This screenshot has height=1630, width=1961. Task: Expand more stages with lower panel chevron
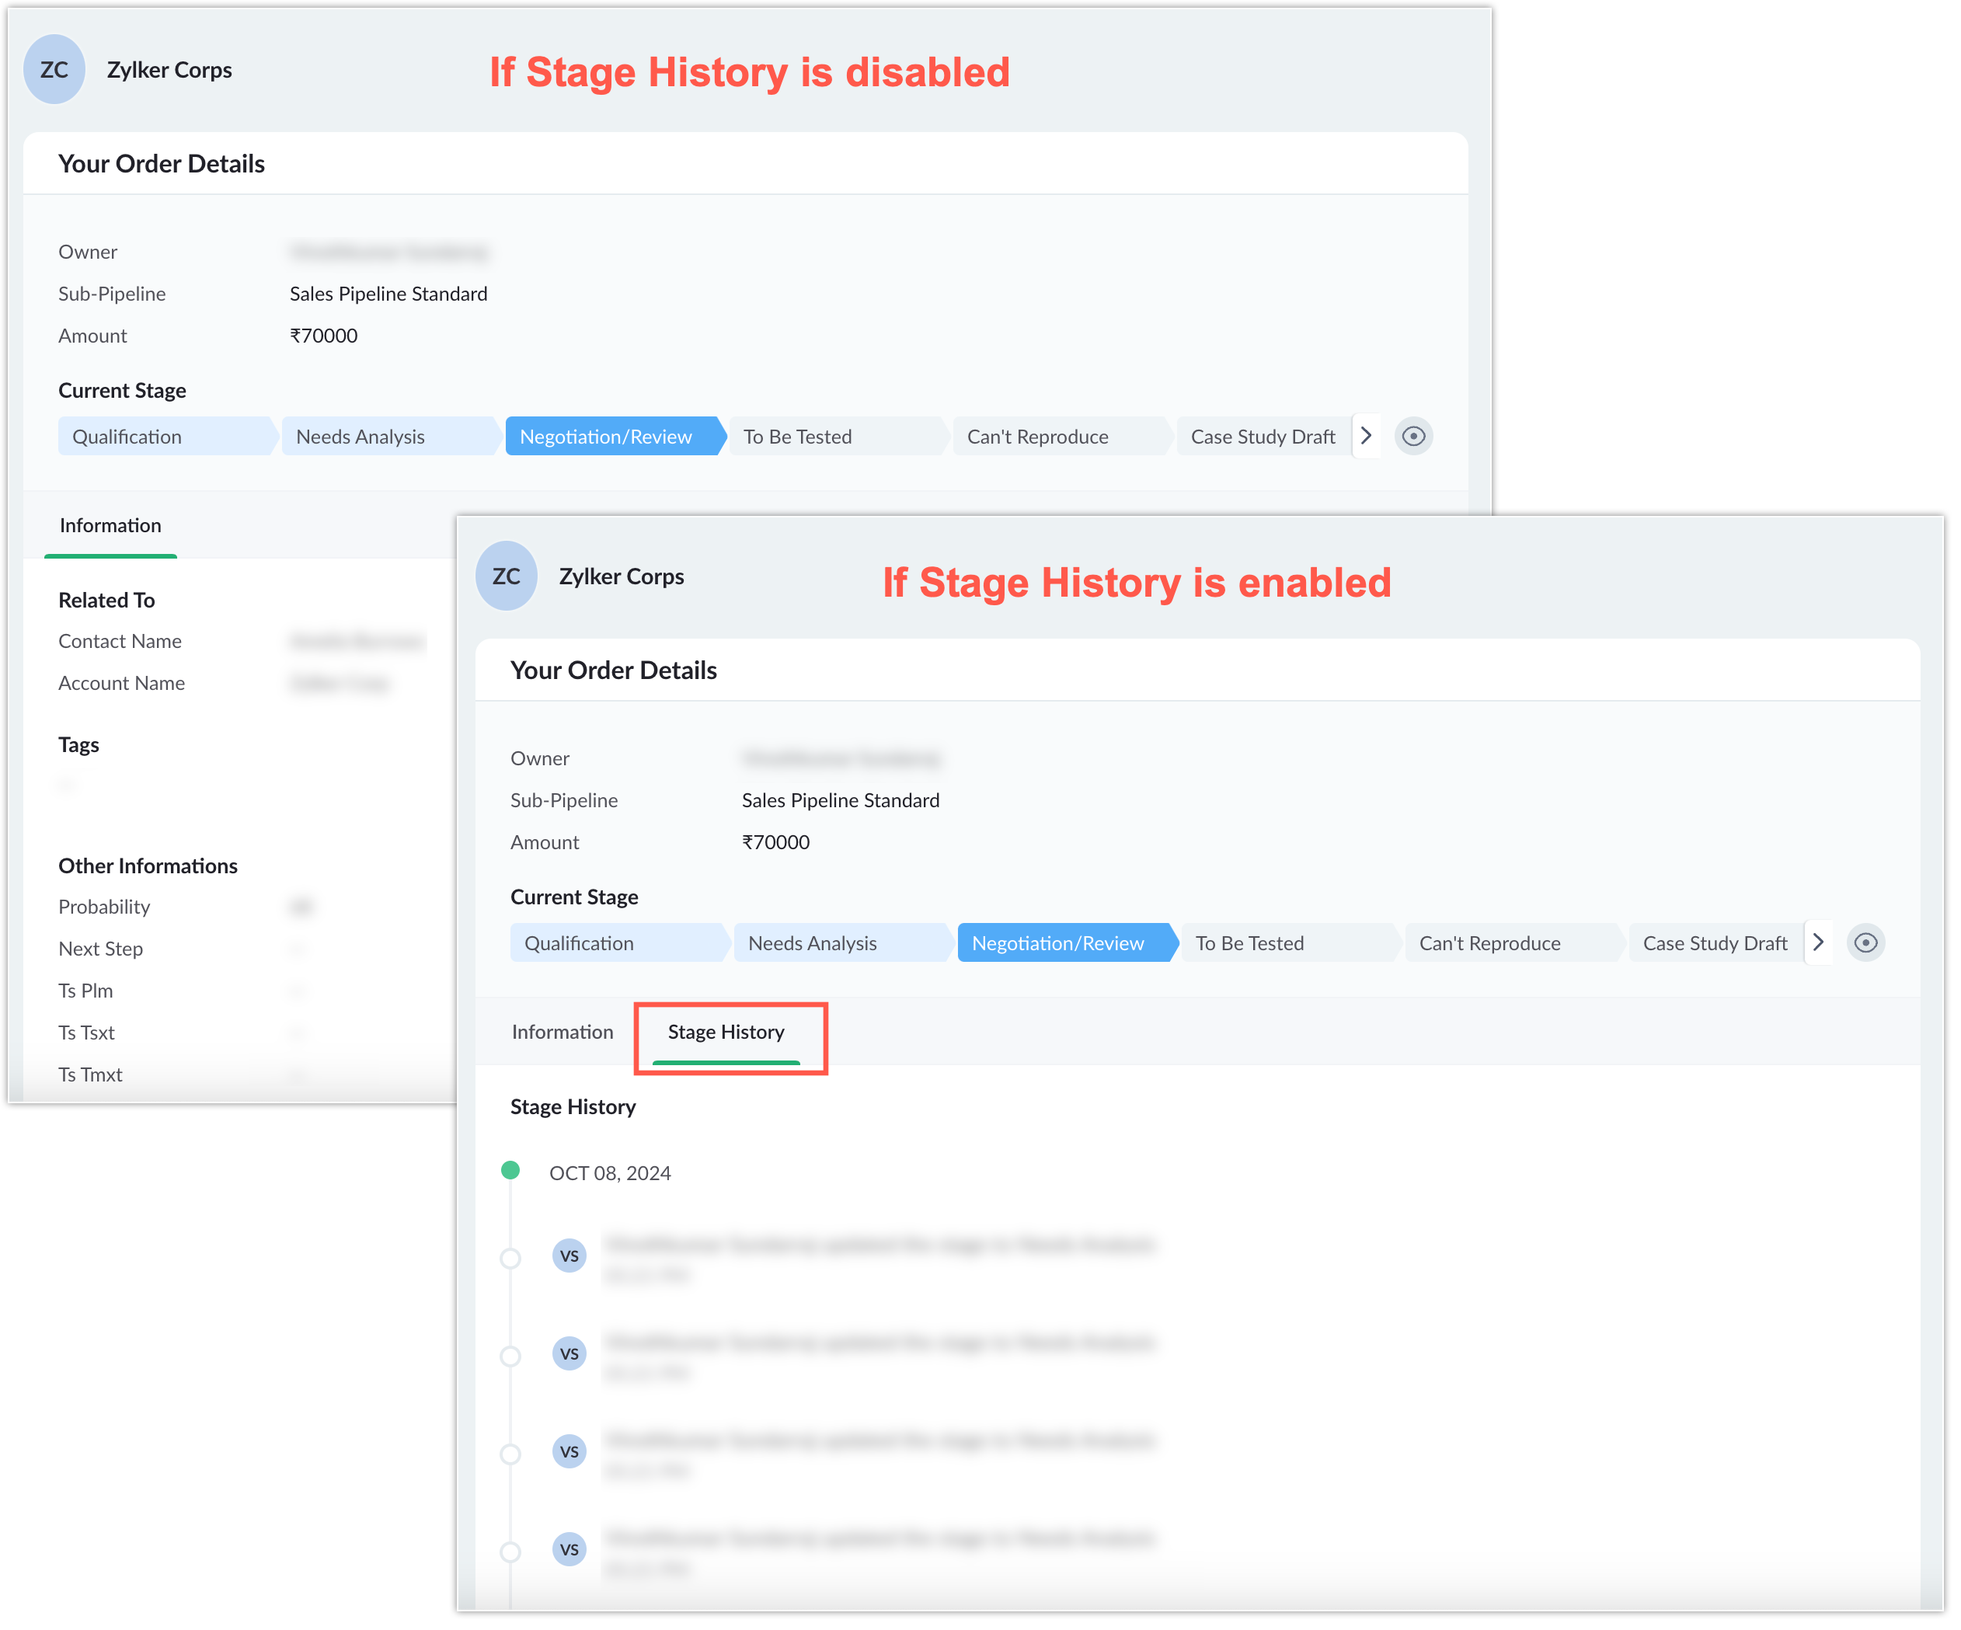point(1817,943)
